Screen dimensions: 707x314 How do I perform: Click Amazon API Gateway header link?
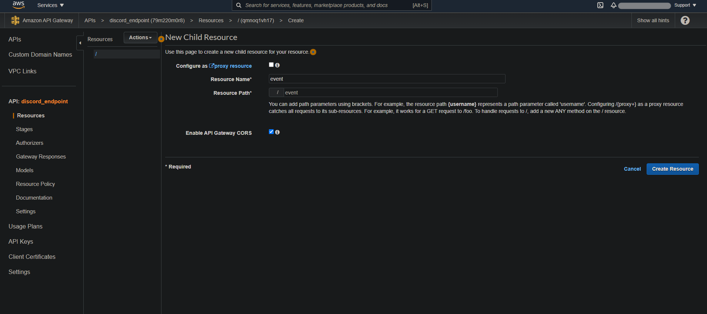[48, 20]
